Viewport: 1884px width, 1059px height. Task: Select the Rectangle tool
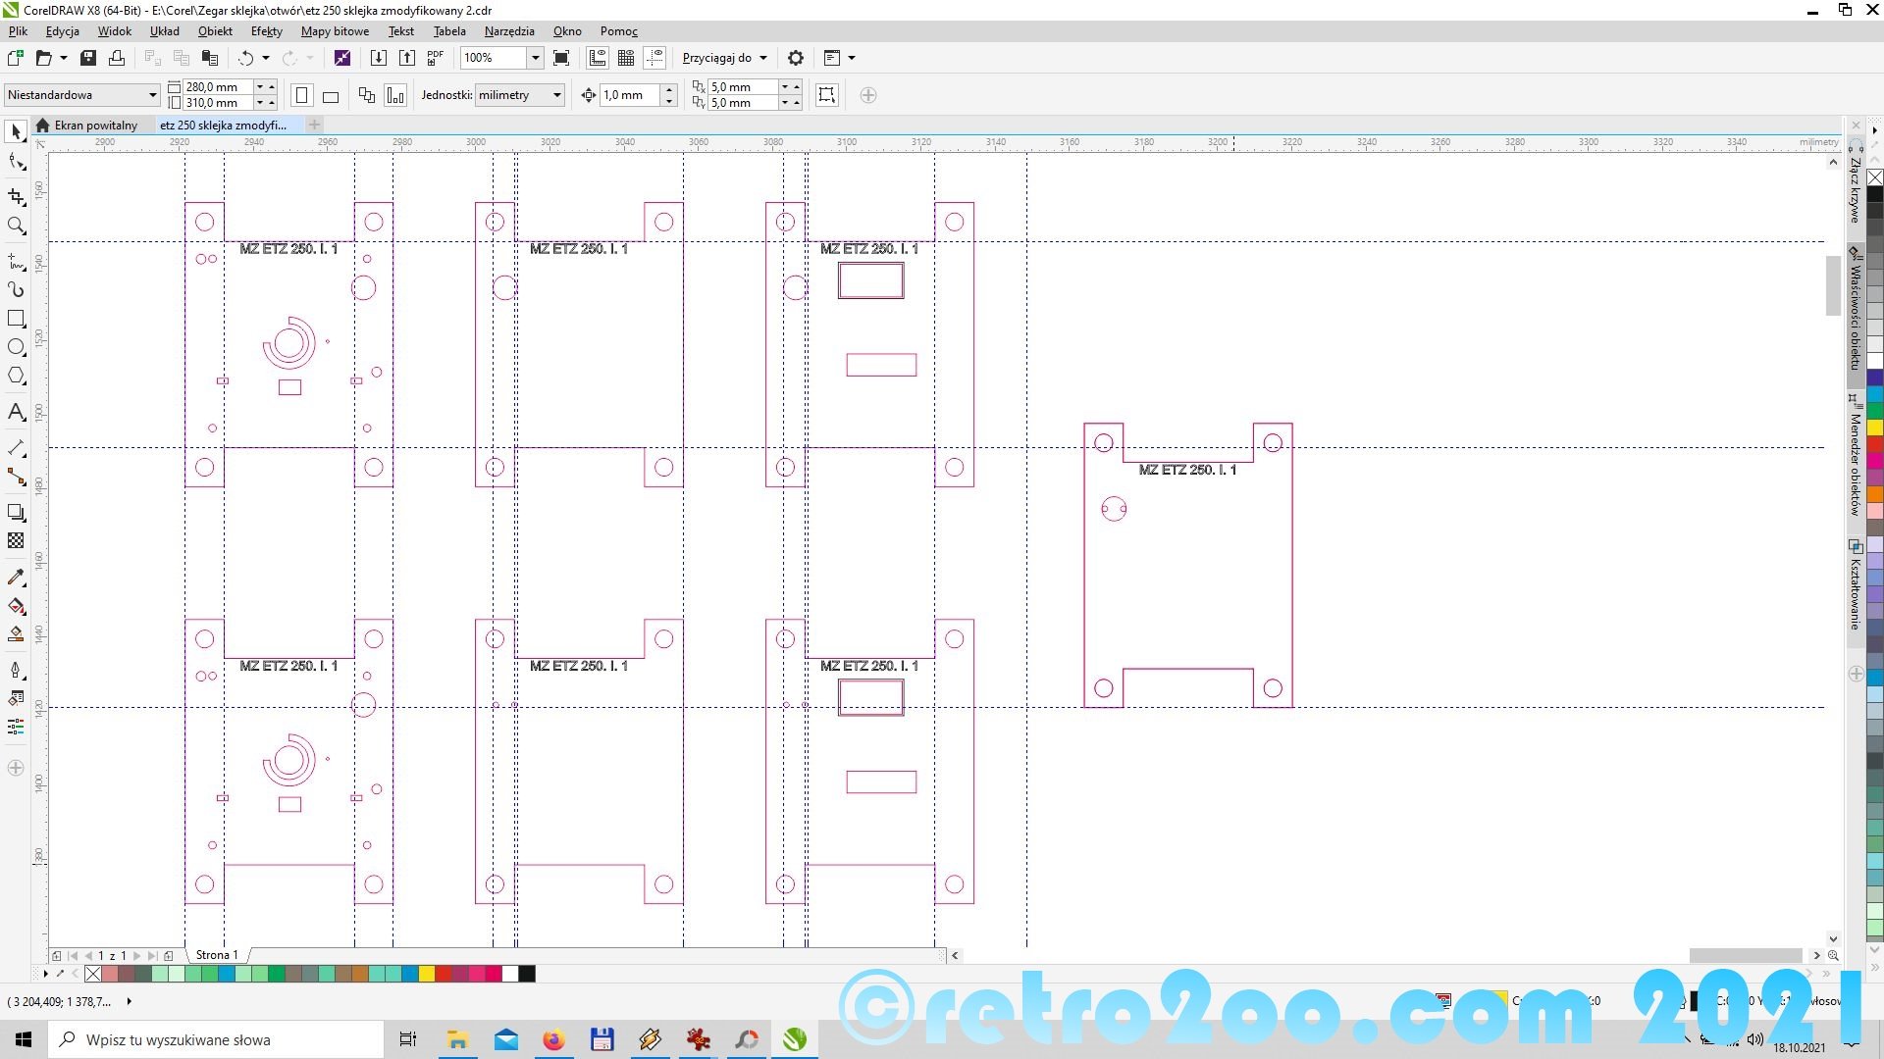(16, 319)
